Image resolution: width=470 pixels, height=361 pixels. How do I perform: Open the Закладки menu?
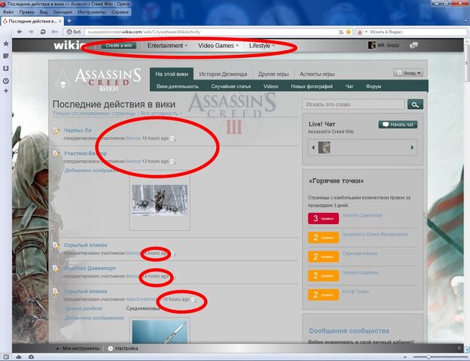(63, 12)
